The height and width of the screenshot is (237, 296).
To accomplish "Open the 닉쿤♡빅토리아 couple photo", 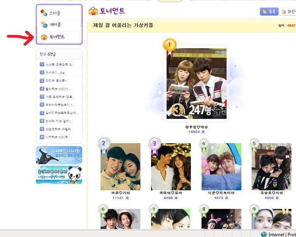I will (x=221, y=167).
